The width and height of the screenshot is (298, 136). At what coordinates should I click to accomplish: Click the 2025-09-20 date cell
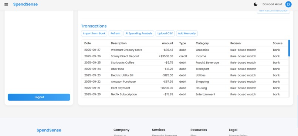92,94
